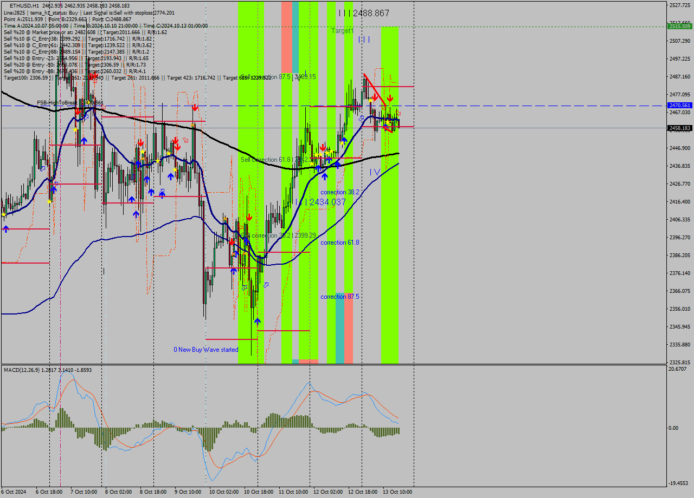Click the 'I I I 2488.867' wave label
694x498 pixels.
[x=364, y=12]
